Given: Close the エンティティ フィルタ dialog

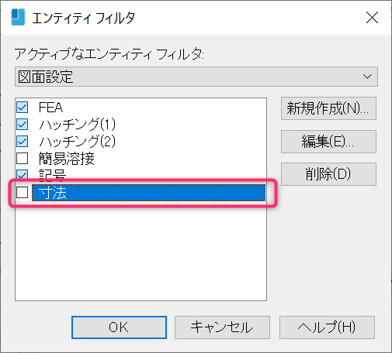Looking at the screenshot, I should point(372,18).
